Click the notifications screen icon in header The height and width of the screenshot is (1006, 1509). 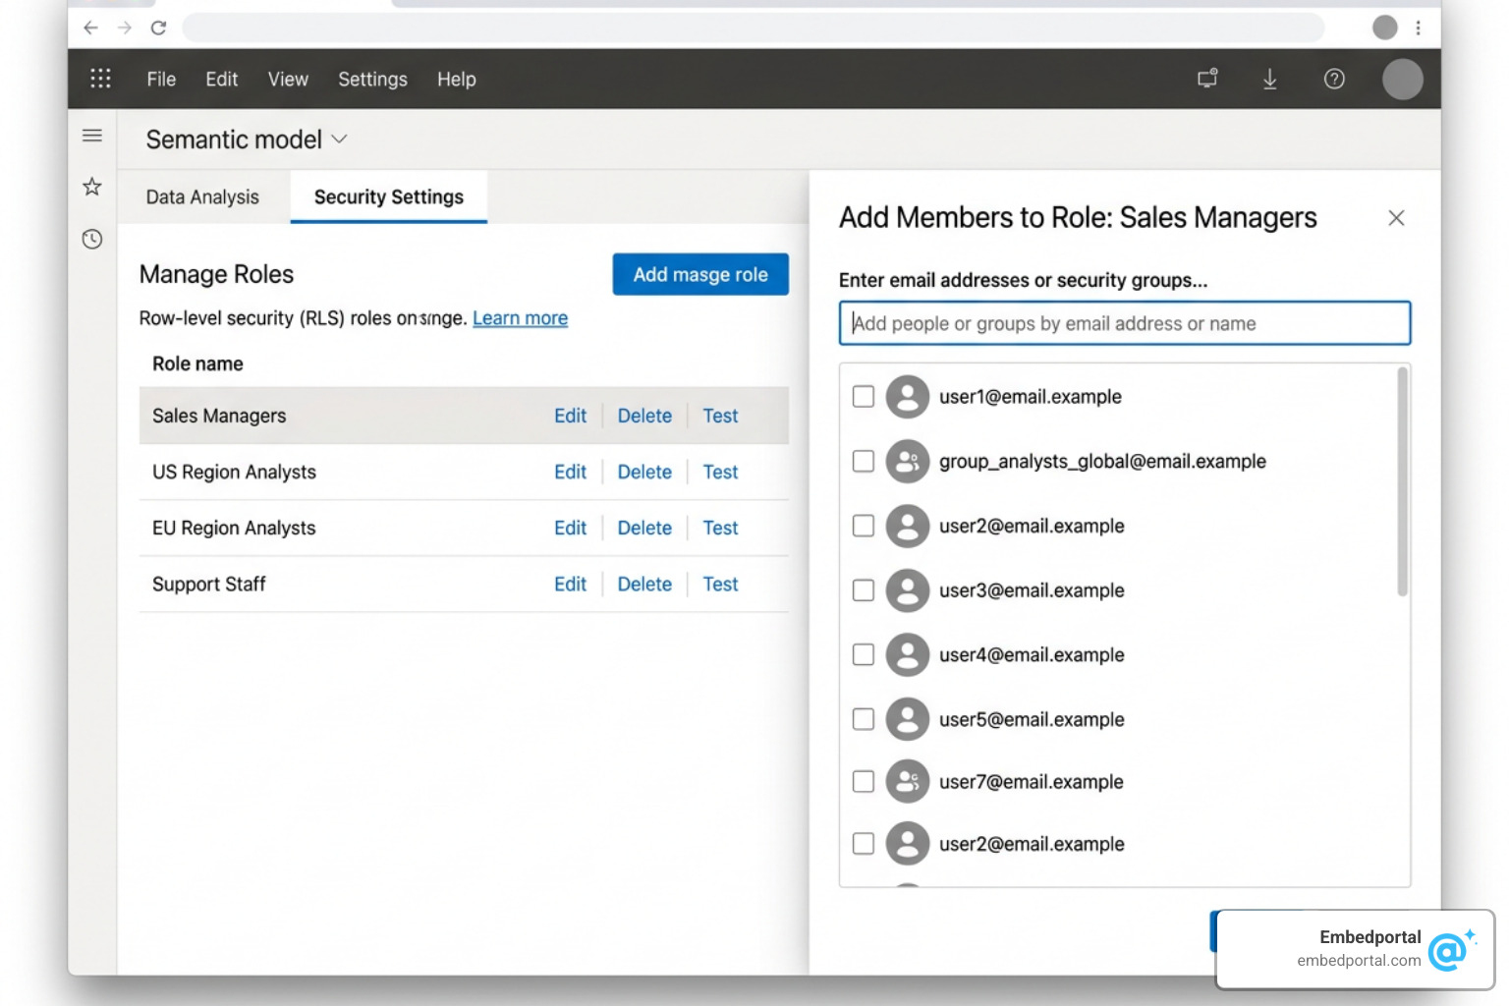coord(1207,79)
